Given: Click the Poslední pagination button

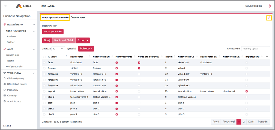Looking at the screenshot, I should tap(263, 122).
